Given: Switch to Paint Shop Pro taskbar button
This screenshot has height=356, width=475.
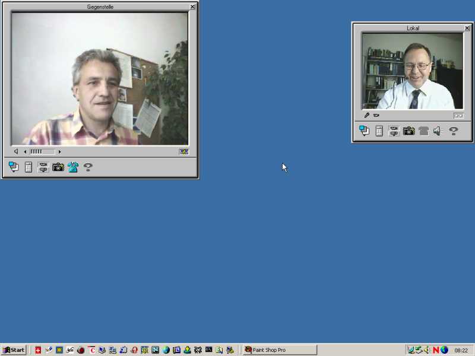Looking at the screenshot, I should 280,350.
